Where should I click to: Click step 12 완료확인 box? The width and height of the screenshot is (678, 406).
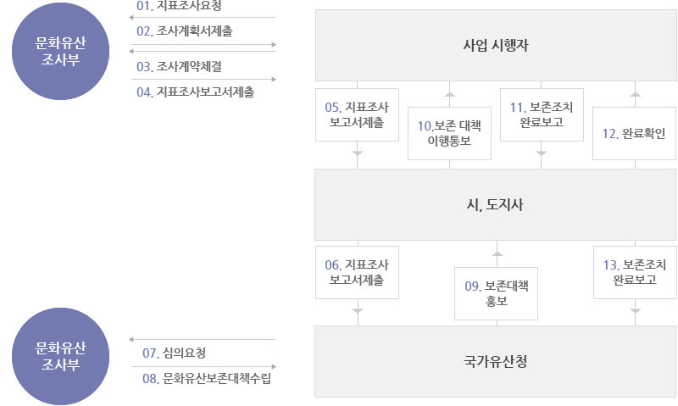point(634,133)
